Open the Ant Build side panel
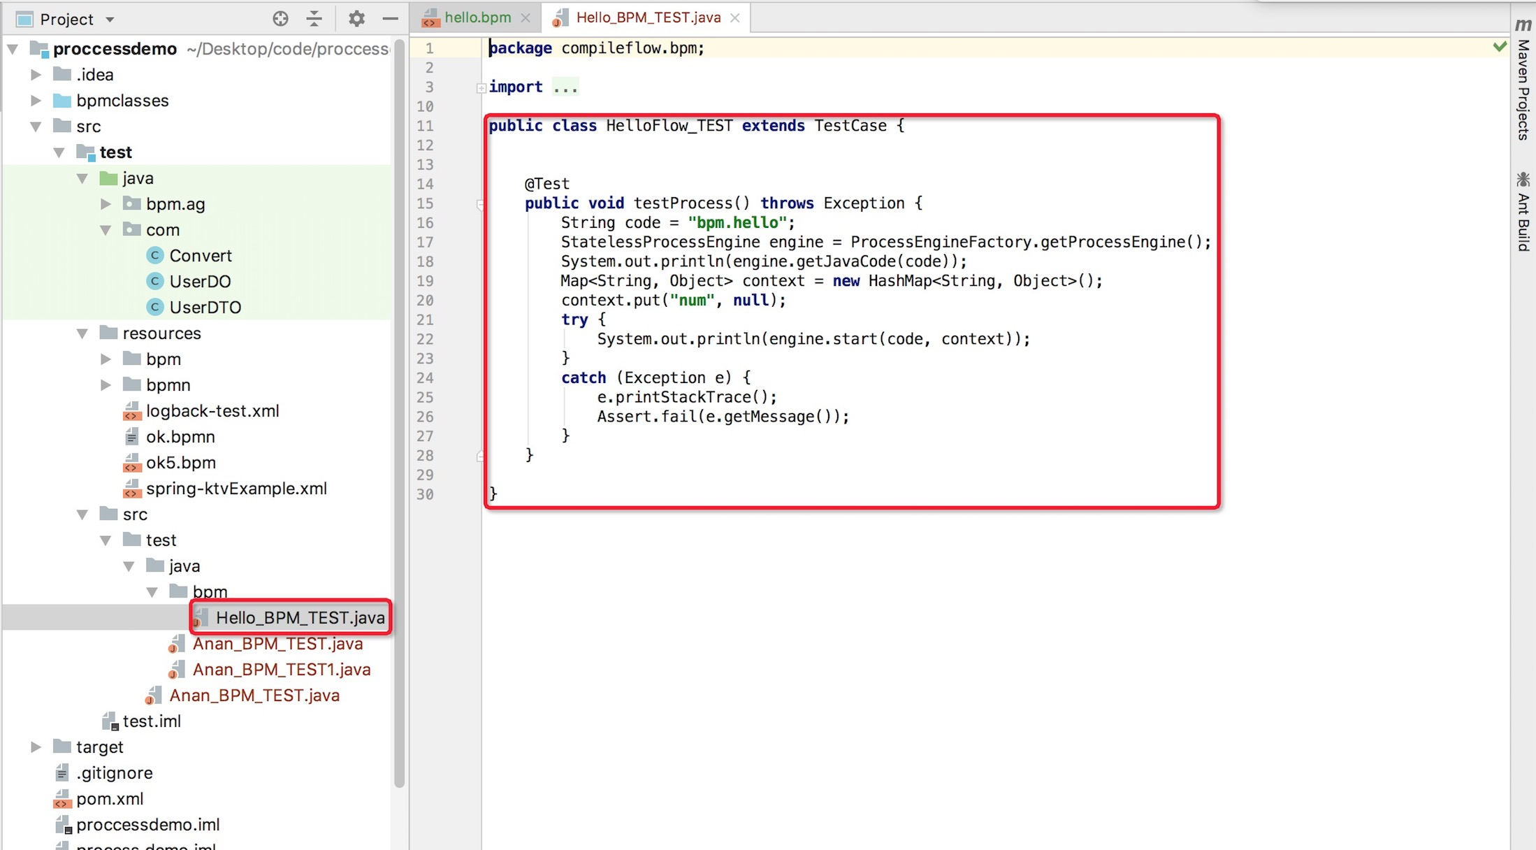1536x850 pixels. pos(1523,212)
